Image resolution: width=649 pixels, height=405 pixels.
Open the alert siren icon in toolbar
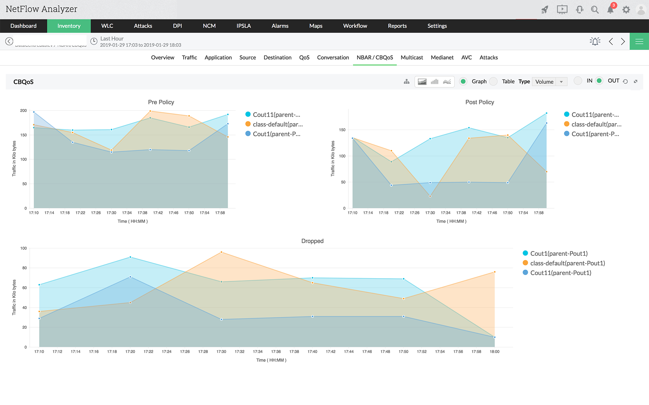click(x=595, y=41)
